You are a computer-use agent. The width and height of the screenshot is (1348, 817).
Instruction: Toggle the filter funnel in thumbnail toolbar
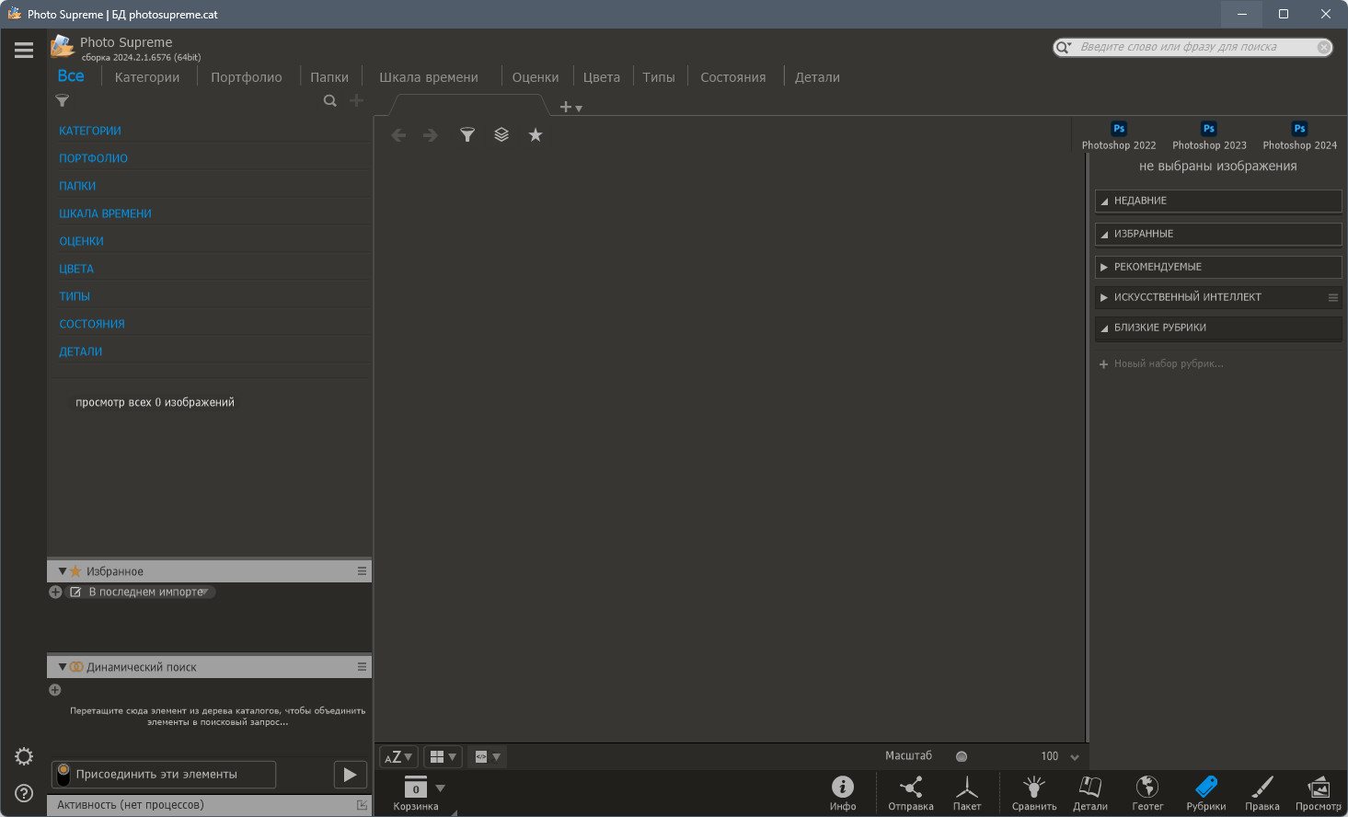point(467,135)
